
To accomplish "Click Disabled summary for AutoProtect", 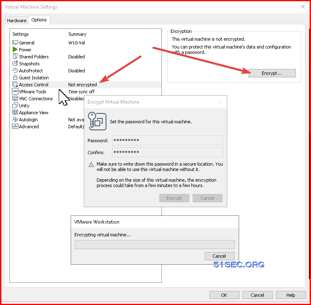I will (x=76, y=70).
